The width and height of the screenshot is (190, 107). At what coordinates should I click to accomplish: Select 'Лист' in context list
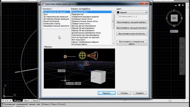pyautogui.click(x=45, y=14)
